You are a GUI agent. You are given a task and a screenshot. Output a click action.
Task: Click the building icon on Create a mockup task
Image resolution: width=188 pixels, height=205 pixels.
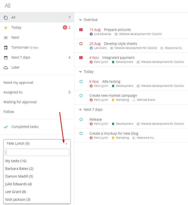134,138
